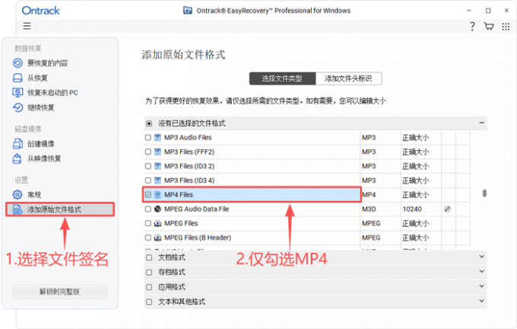Click the MPEG Audio Data File label

[x=196, y=209]
